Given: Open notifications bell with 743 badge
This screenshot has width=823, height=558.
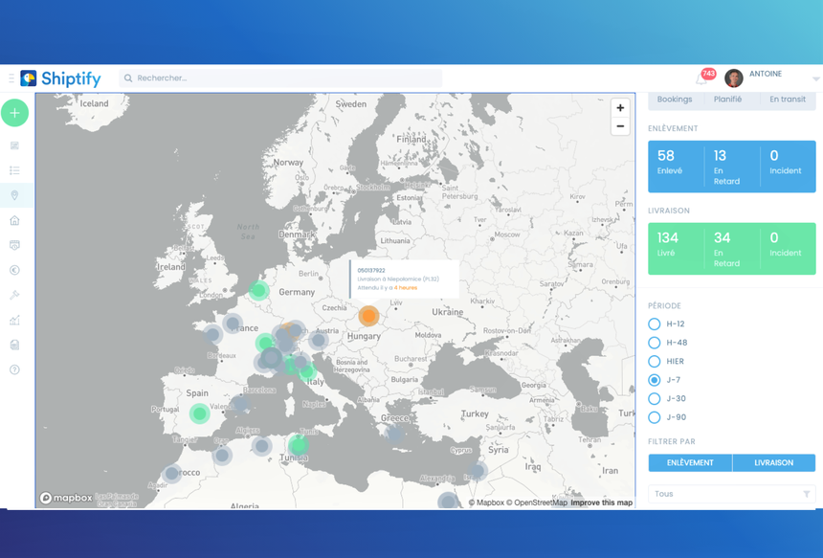Looking at the screenshot, I should click(x=702, y=78).
